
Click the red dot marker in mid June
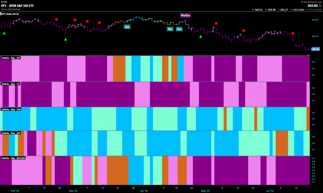(x=293, y=33)
